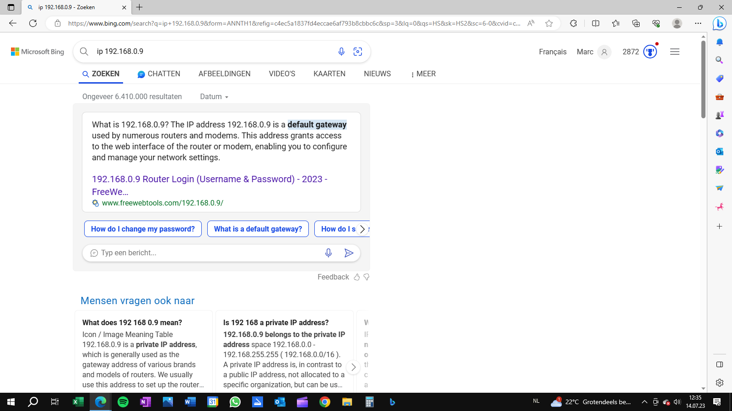Click the microphone icon in Bing search box
This screenshot has height=411, width=732.
click(x=341, y=52)
